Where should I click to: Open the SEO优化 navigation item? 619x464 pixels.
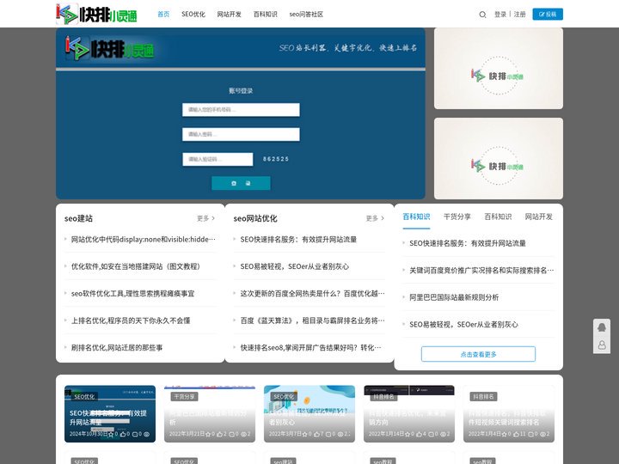point(193,15)
